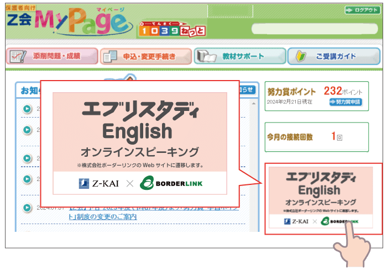Screen dimensions: 387x276
Task: Log out with the ログアウト button
Action: click(363, 10)
